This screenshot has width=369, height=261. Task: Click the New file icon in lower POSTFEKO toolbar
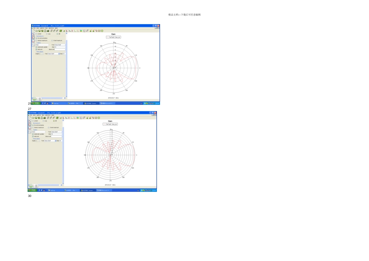pos(30,118)
